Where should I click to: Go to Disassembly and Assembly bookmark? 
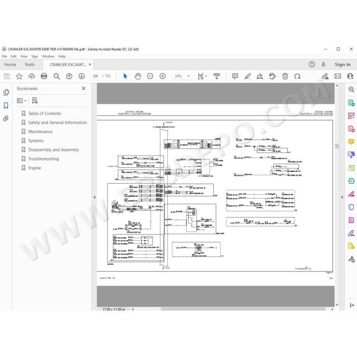tap(54, 150)
